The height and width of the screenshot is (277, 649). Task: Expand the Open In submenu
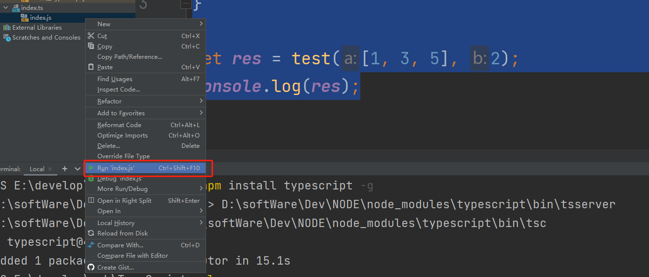(x=145, y=211)
